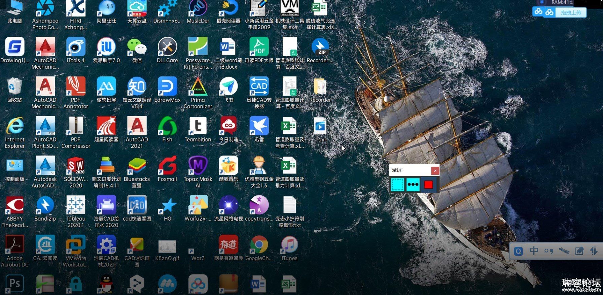This screenshot has height=295, width=603.
Task: Open the IME skin/notepad edit icon
Action: pyautogui.click(x=579, y=251)
